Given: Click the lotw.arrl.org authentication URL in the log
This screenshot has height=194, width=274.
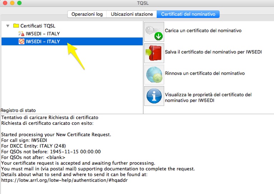Looking at the screenshot, I should pos(64,180).
